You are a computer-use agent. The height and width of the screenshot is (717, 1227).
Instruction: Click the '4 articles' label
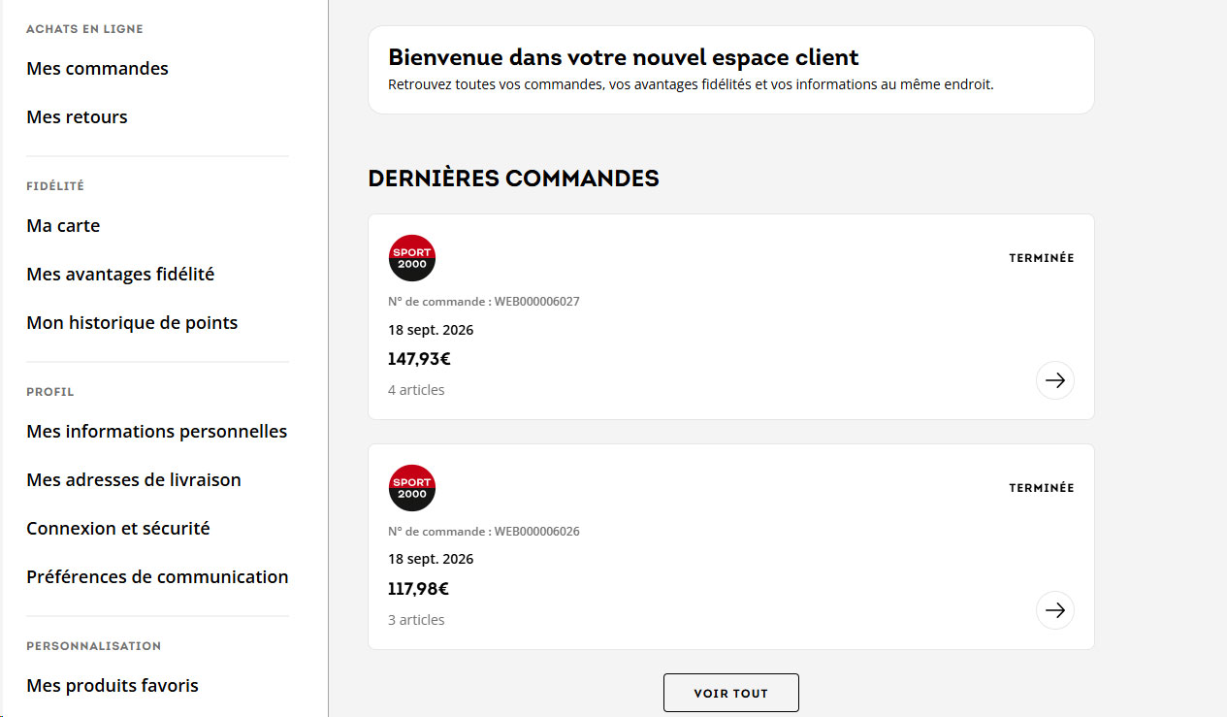point(416,390)
